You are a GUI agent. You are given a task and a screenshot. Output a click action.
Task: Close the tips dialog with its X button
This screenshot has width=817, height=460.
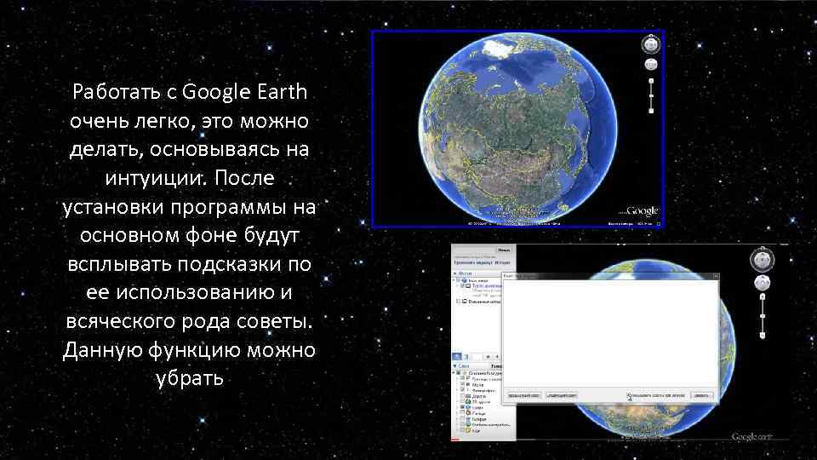(716, 276)
